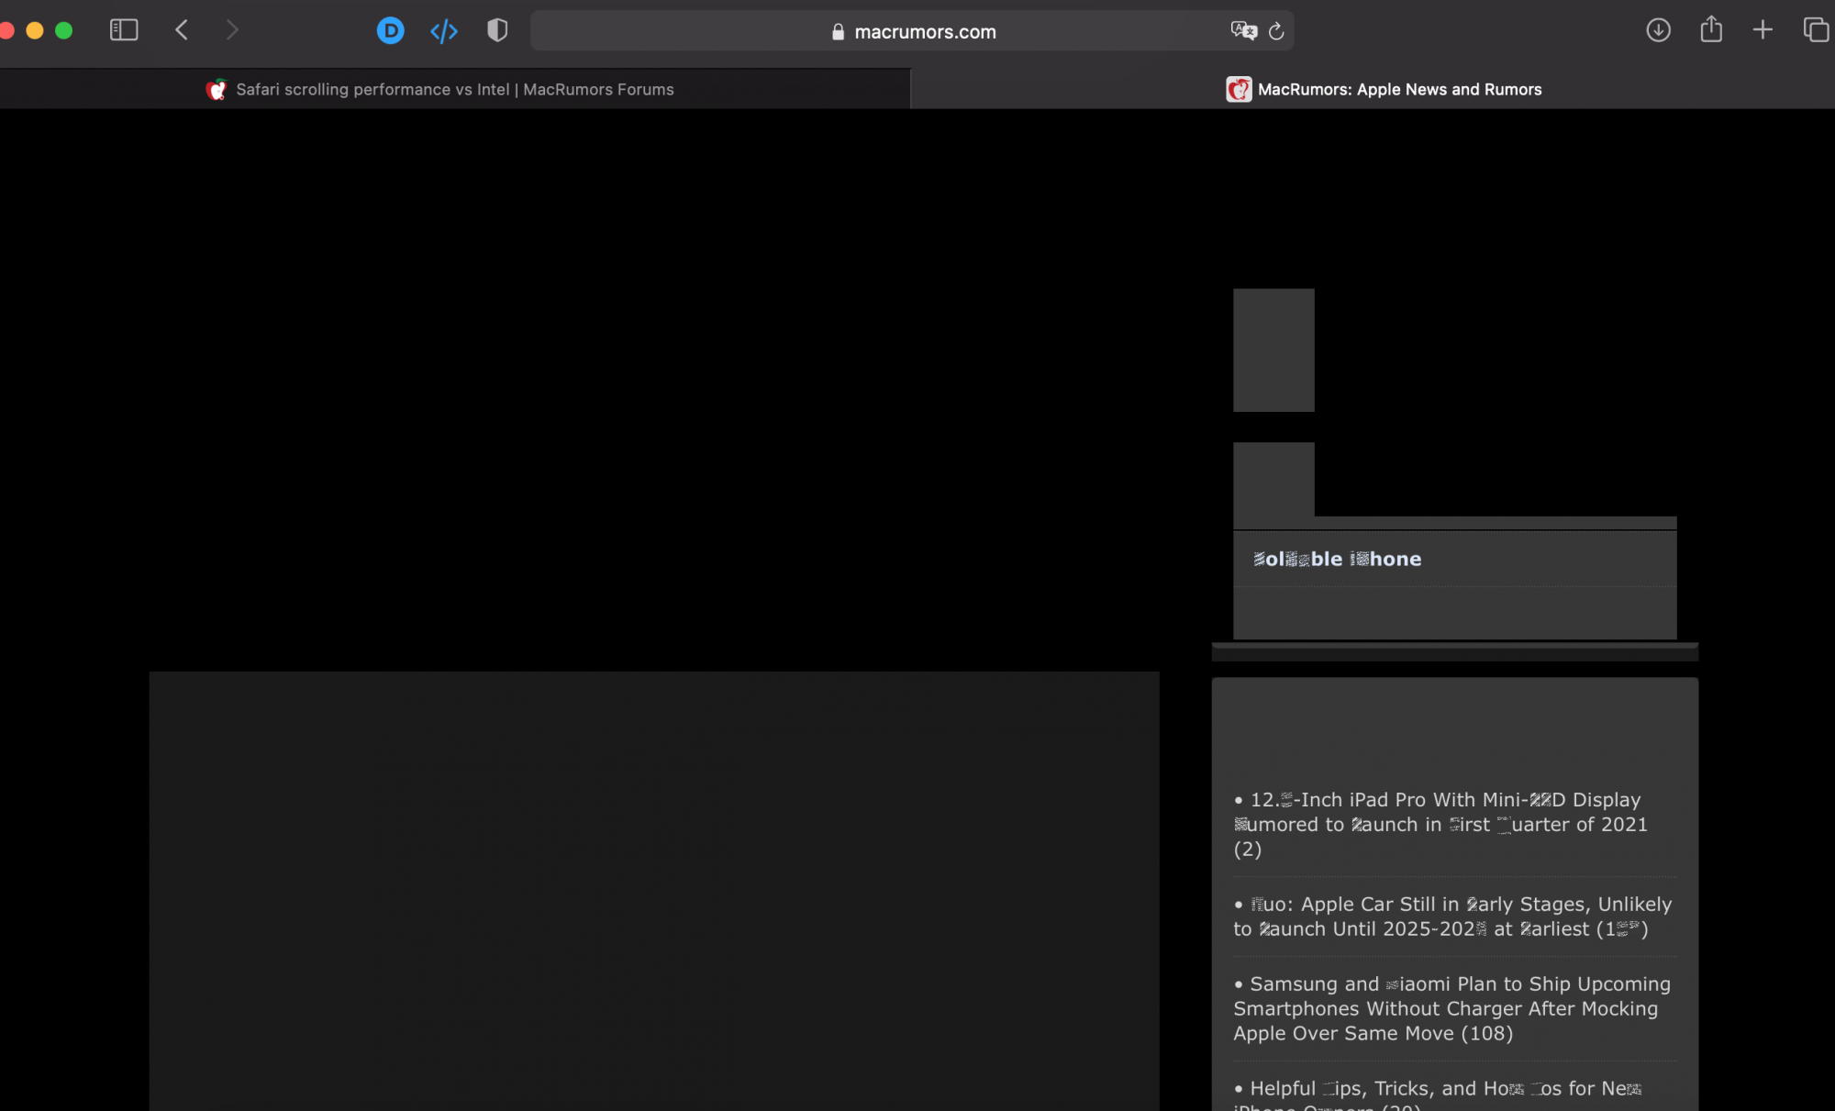The height and width of the screenshot is (1111, 1835).
Task: Minimize the Safari window
Action: (x=35, y=30)
